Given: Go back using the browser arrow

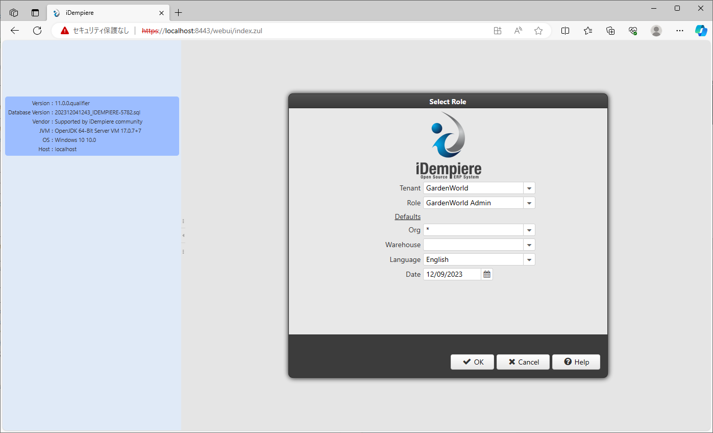Looking at the screenshot, I should pos(15,31).
